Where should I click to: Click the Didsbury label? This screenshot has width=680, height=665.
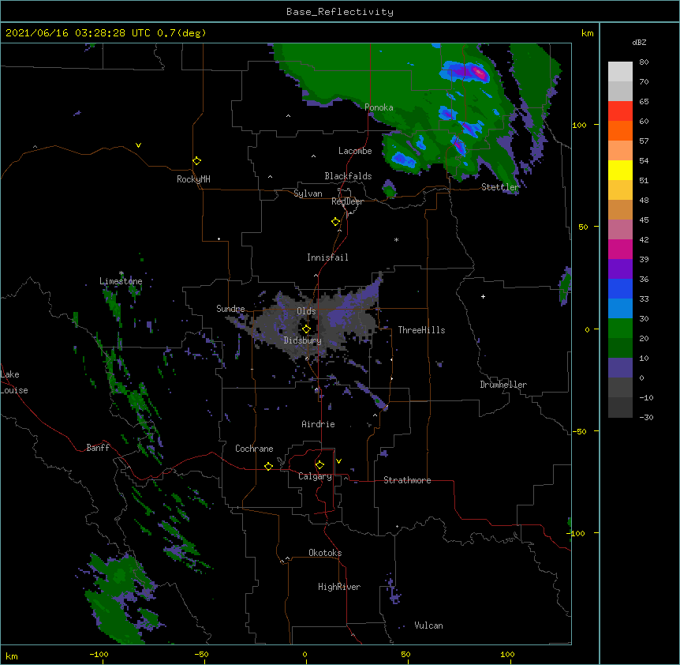coord(303,340)
